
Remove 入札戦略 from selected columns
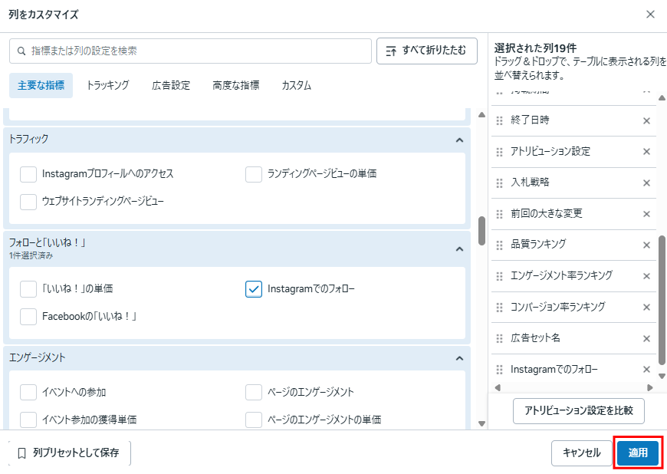646,183
